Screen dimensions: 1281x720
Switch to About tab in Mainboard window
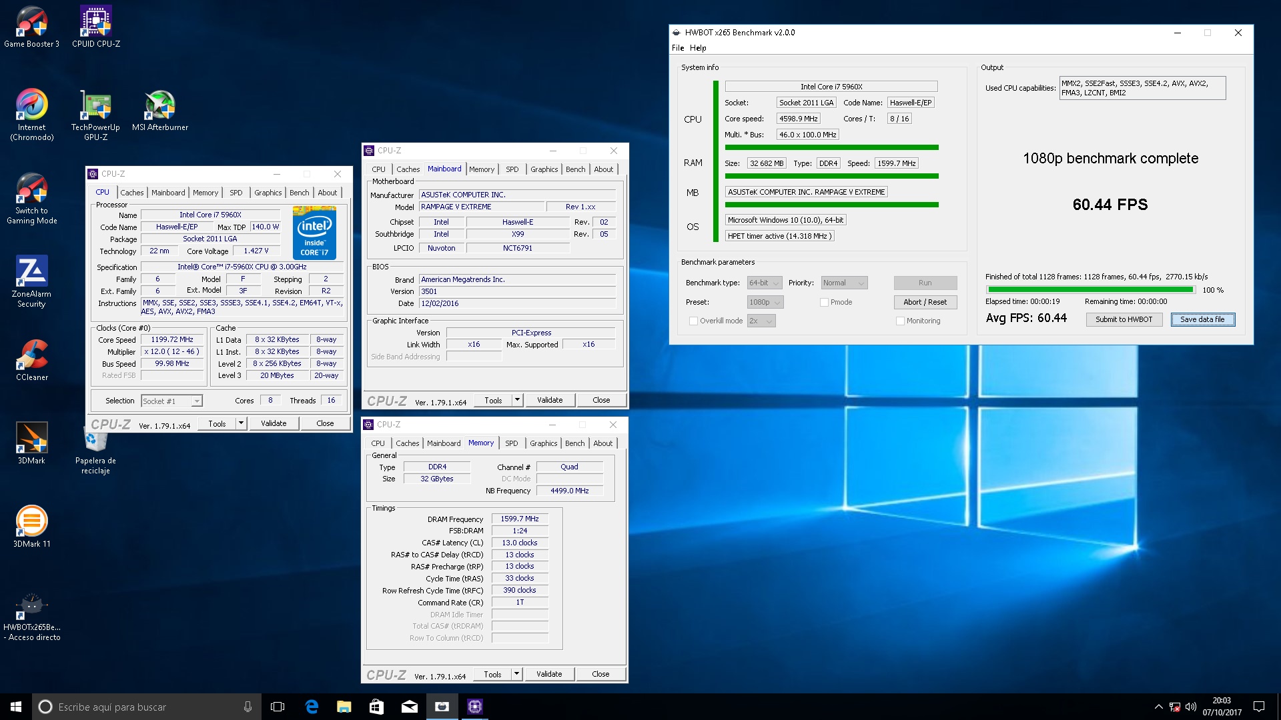pos(603,169)
